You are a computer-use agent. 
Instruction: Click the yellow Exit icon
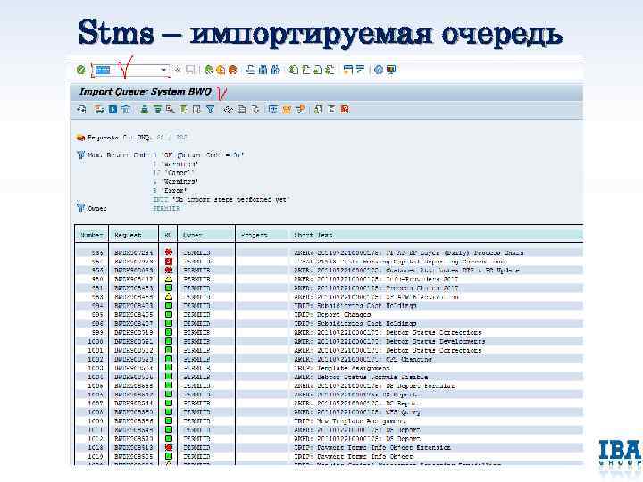coord(221,70)
